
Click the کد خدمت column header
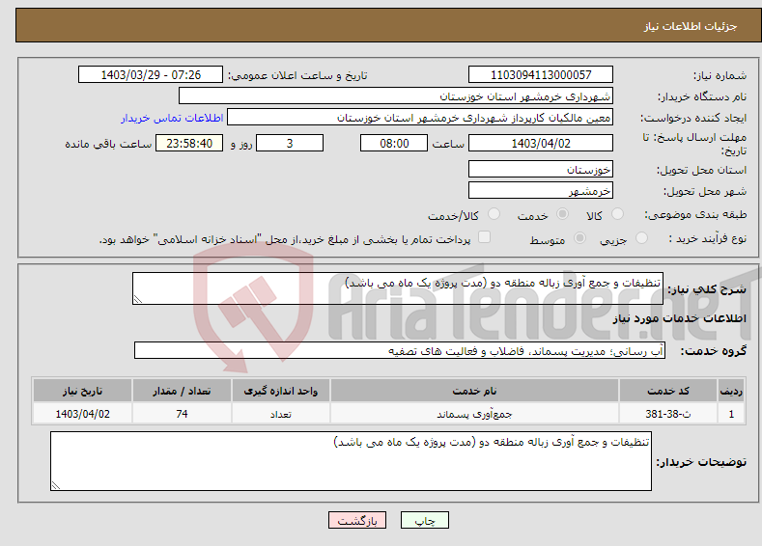[x=668, y=391]
